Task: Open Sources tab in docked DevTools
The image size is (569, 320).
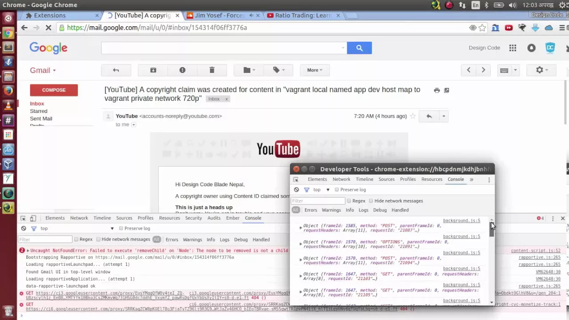Action: tap(124, 218)
